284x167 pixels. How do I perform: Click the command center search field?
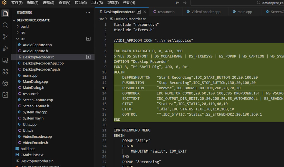[237, 3]
